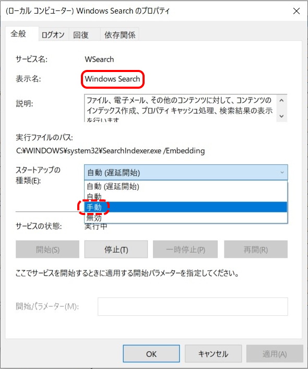Open the ログオン tab
308x369 pixels.
point(53,35)
